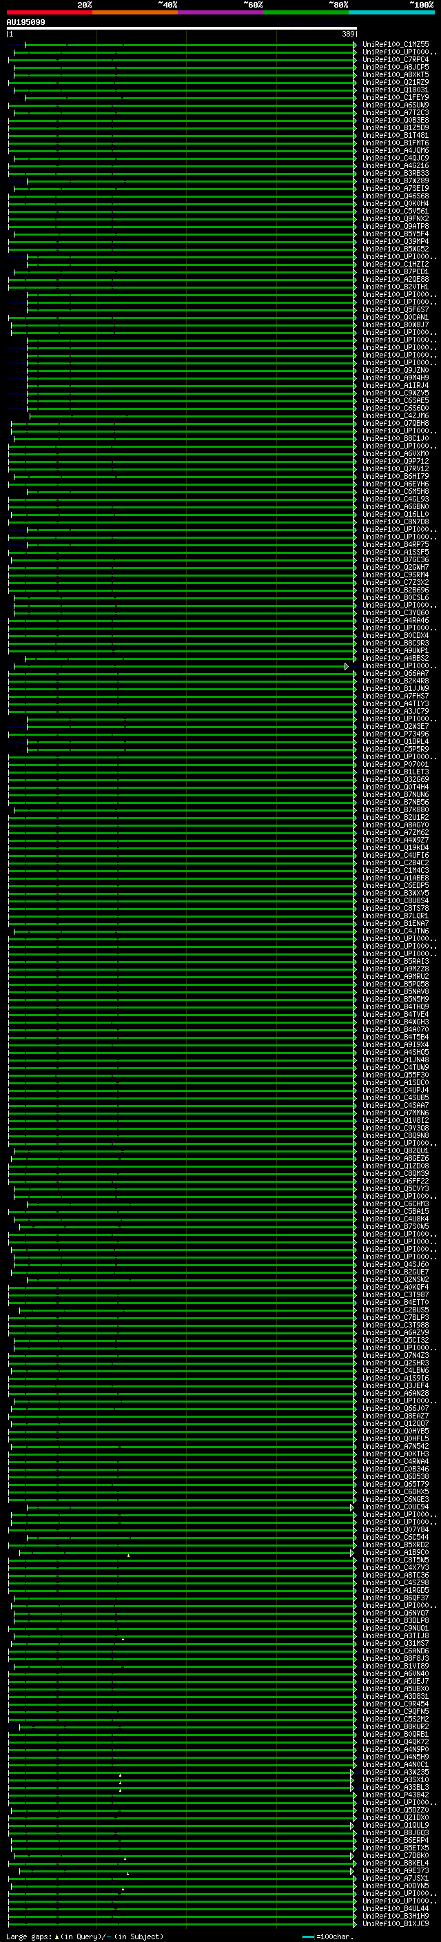Click the green ~80% identity legend segment
Image resolution: width=441 pixels, height=1942 pixels.
[x=306, y=13]
